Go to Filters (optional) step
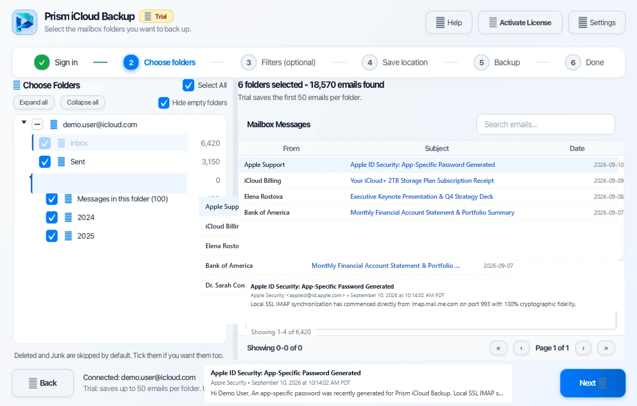The height and width of the screenshot is (406, 637). (x=278, y=62)
